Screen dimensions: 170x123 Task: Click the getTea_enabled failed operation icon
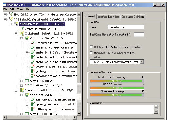click(x=33, y=71)
